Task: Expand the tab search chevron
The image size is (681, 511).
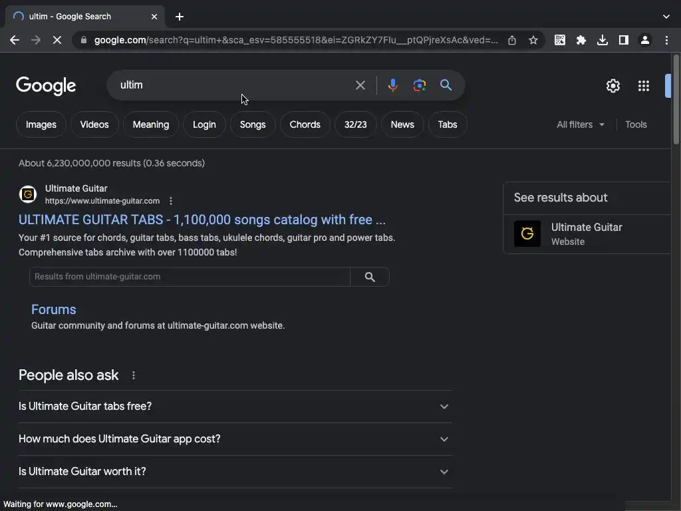Action: [x=666, y=17]
